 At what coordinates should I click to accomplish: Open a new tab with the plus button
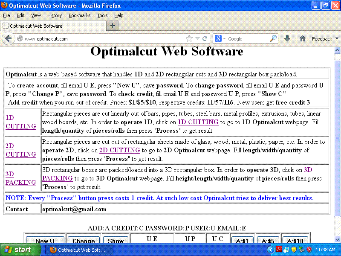[x=112, y=26]
